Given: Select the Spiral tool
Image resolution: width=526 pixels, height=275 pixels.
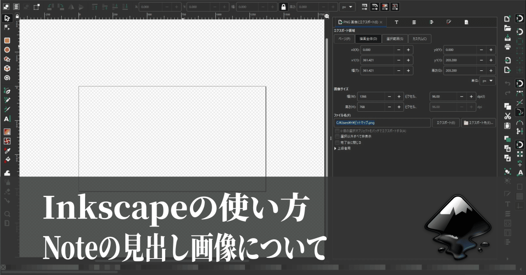Looking at the screenshot, I should 7,77.
